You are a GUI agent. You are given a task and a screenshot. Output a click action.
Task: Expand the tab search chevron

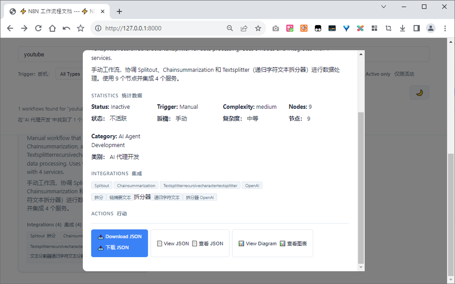[x=384, y=7]
